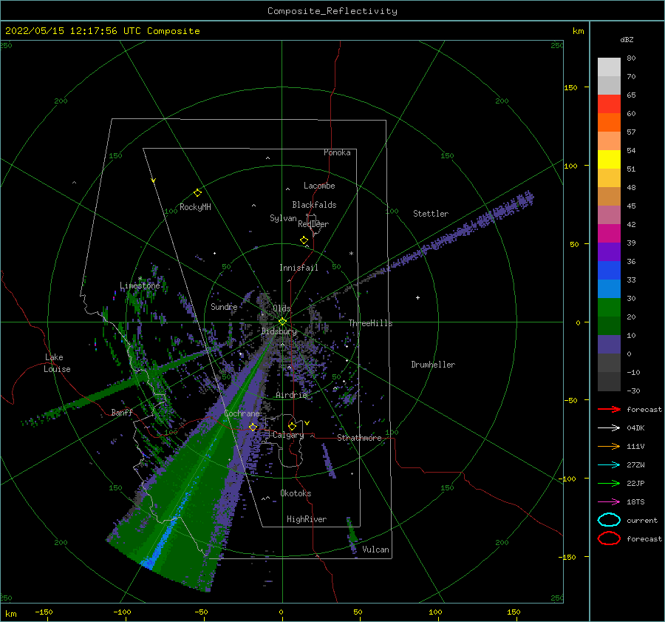Click the blue 33-36 dBZ color swatch
This screenshot has width=665, height=622.
point(609,271)
